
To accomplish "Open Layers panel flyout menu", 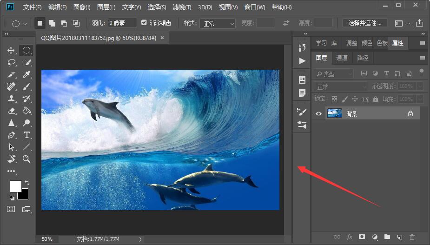I will (x=423, y=58).
